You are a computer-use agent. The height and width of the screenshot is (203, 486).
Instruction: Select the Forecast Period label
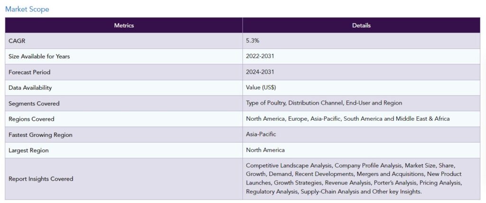(x=29, y=72)
